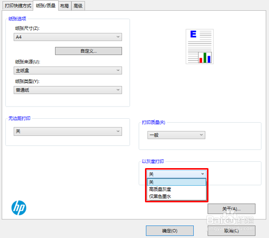The width and height of the screenshot is (269, 238).
Task: Choose 关 in the grayscale list
Action: click(x=177, y=182)
